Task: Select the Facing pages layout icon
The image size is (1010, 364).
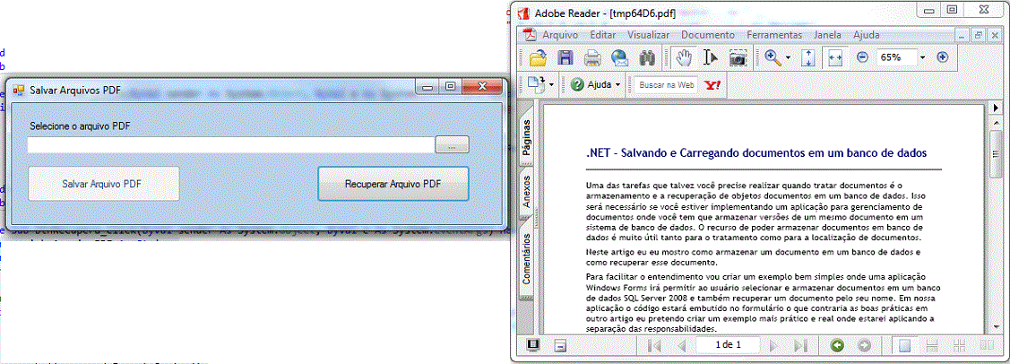Action: point(986,346)
